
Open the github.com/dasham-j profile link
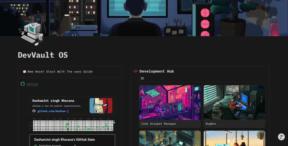pyautogui.click(x=53, y=111)
